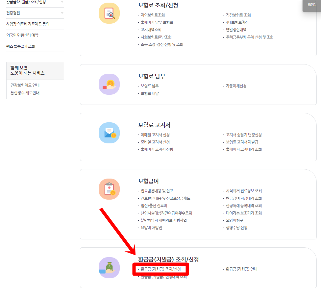Open 고지서 송달지 변경신청 link
This screenshot has height=294, width=321.
(244, 135)
